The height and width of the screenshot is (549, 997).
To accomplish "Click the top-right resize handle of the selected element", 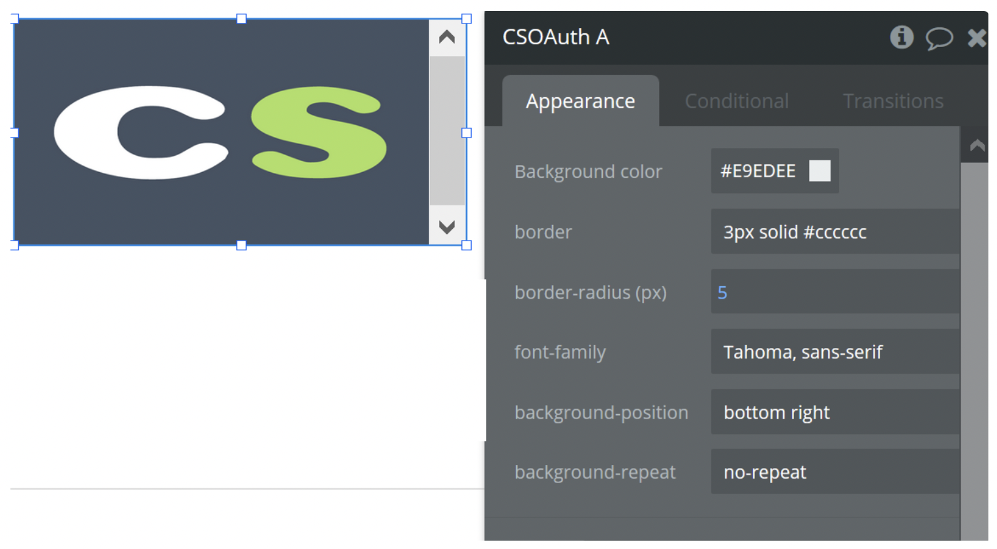I will [467, 19].
